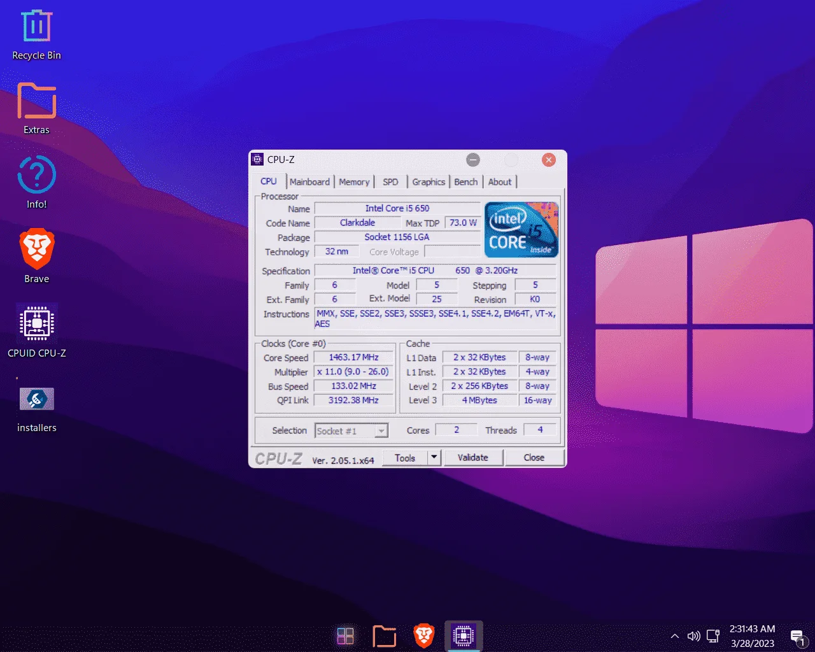Open the Extras folder on desktop
Image resolution: width=815 pixels, height=652 pixels.
tap(37, 108)
